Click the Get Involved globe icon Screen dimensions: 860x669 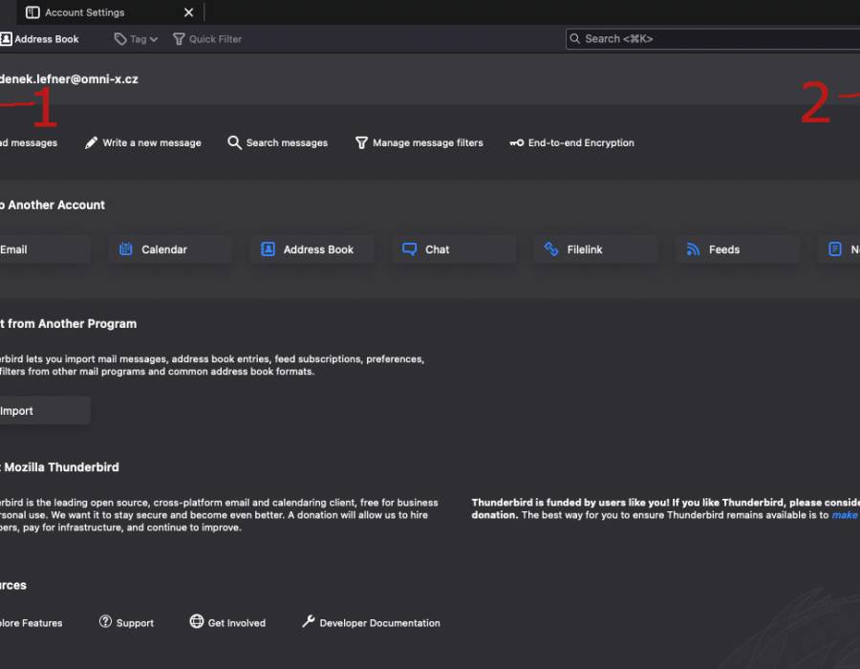pyautogui.click(x=196, y=621)
